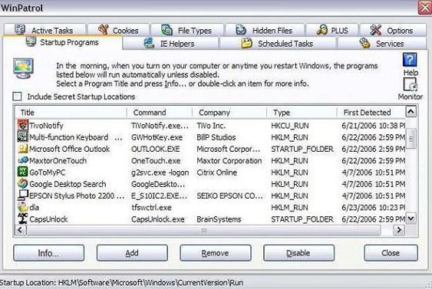Select the Startup Programs tab
Image resolution: width=432 pixels, height=289 pixels.
click(x=63, y=42)
